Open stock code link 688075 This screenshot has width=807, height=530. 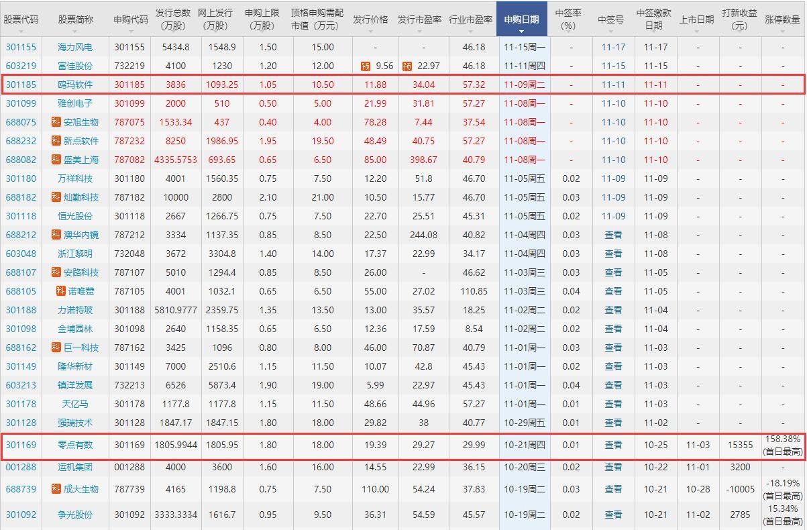21,122
